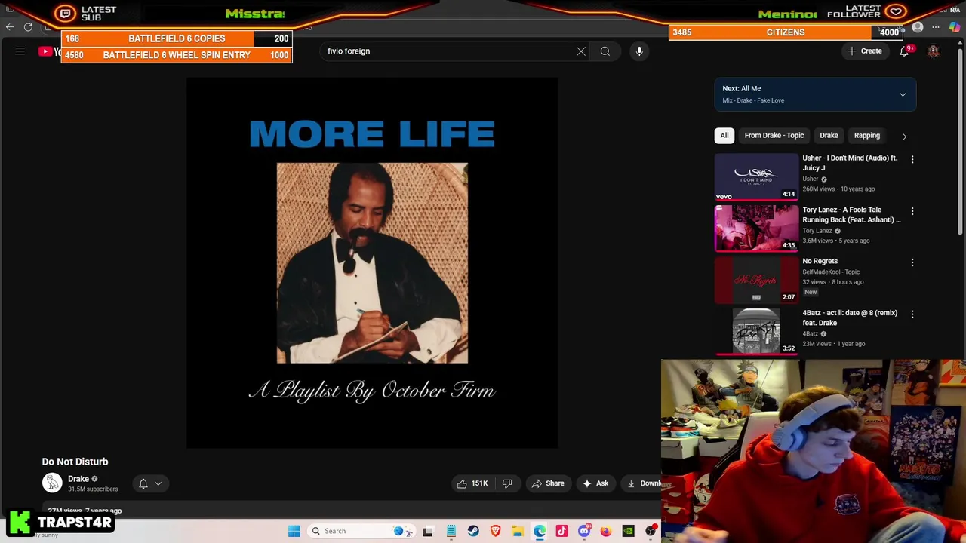Viewport: 966px width, 543px height.
Task: Open Task View on the taskbar
Action: [x=428, y=531]
